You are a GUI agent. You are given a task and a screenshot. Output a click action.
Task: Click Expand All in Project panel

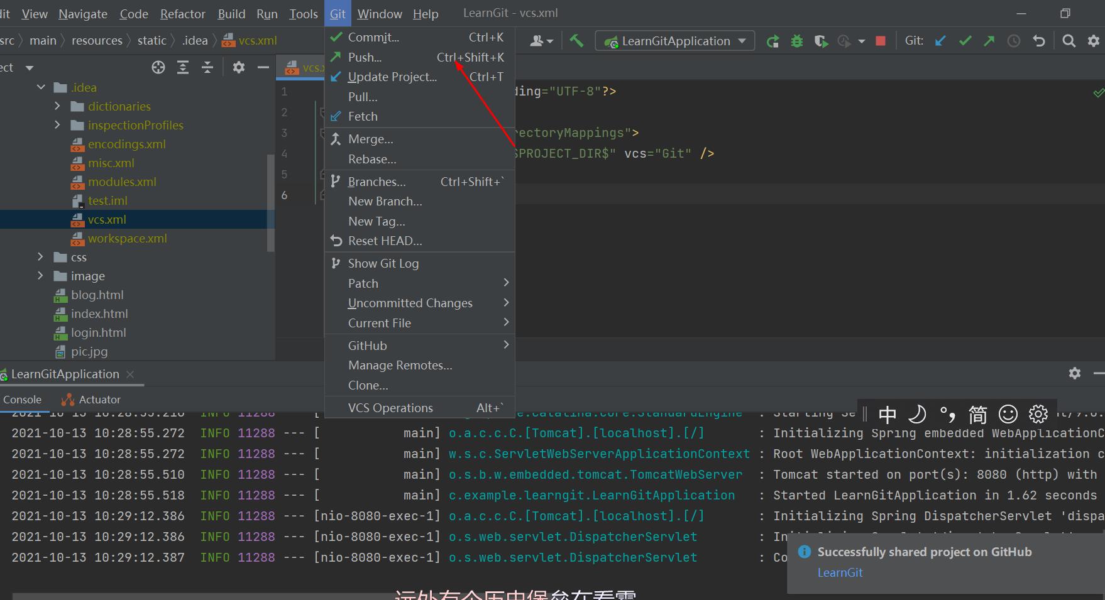[x=183, y=67]
